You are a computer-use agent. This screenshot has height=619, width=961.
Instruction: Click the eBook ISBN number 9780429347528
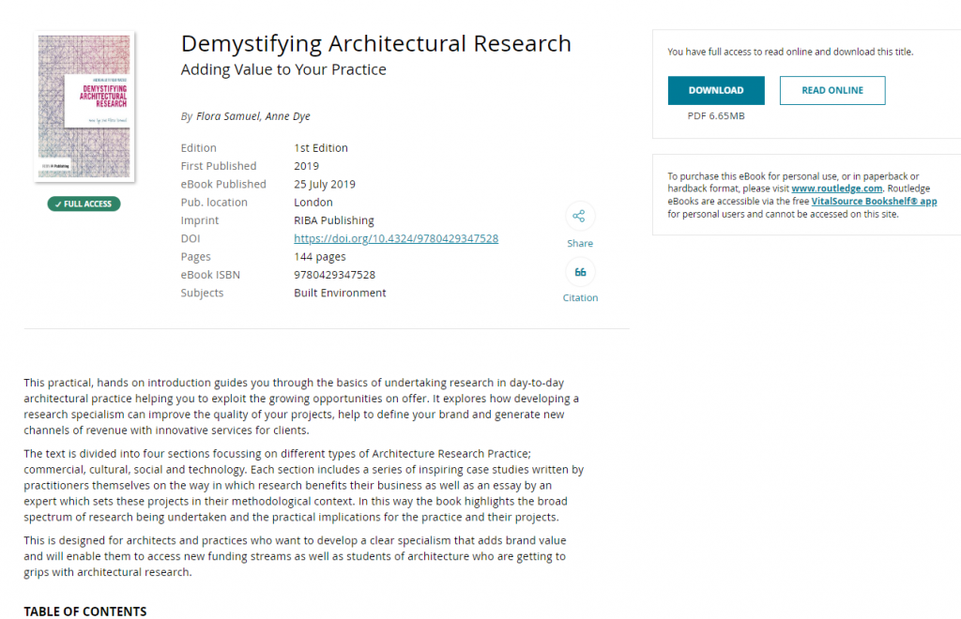(334, 275)
